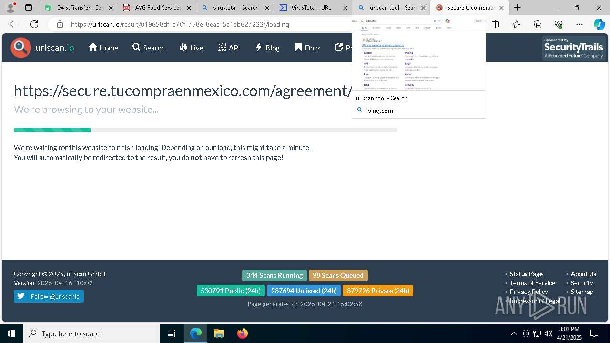Refresh the page
610x343 pixels.
34,24
